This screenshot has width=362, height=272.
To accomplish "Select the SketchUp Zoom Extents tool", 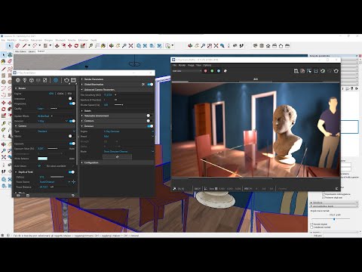I will pos(130,45).
